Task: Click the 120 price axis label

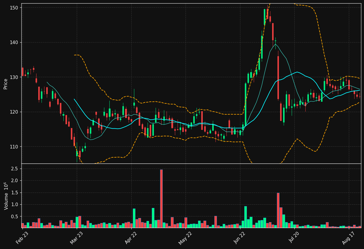Action: click(14, 112)
